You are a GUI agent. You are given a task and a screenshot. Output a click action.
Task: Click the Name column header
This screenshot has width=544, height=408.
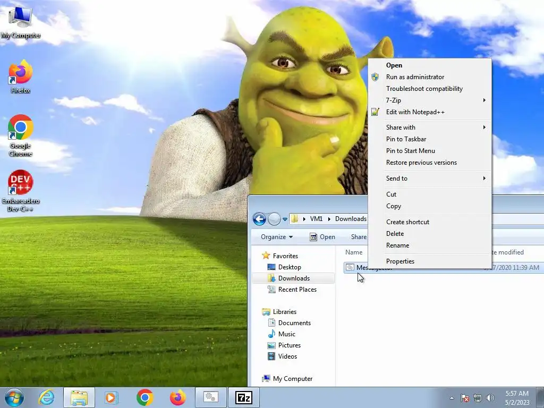pos(354,252)
